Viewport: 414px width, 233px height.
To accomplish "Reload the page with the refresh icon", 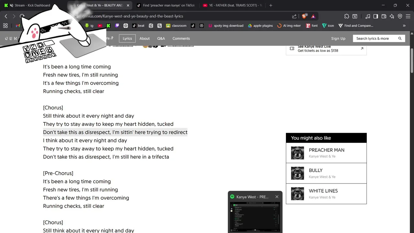I will click(22, 16).
